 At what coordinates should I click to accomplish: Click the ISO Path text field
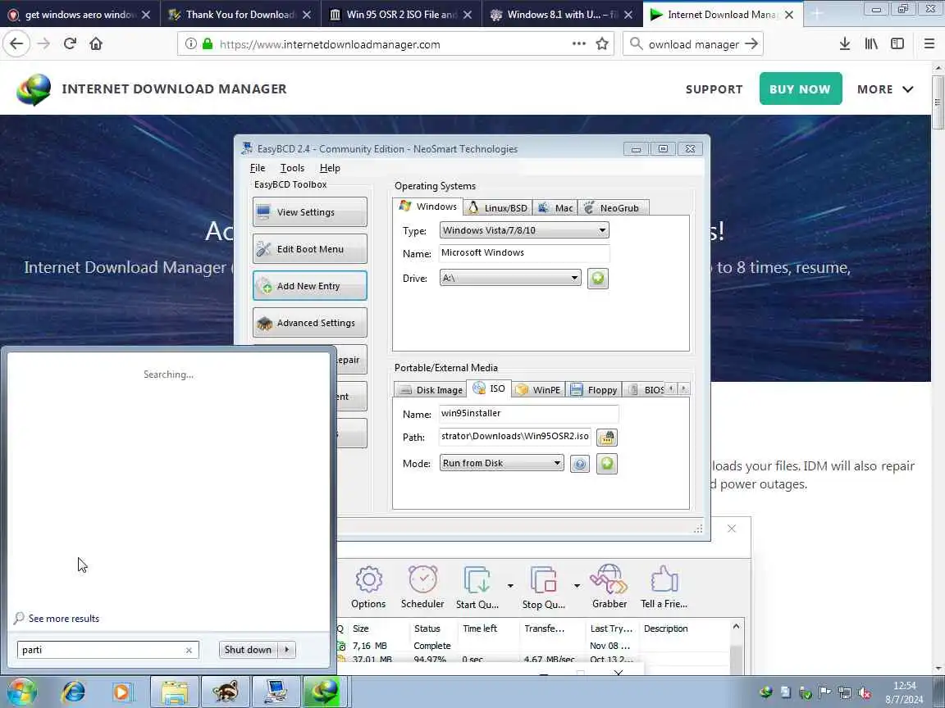515,437
